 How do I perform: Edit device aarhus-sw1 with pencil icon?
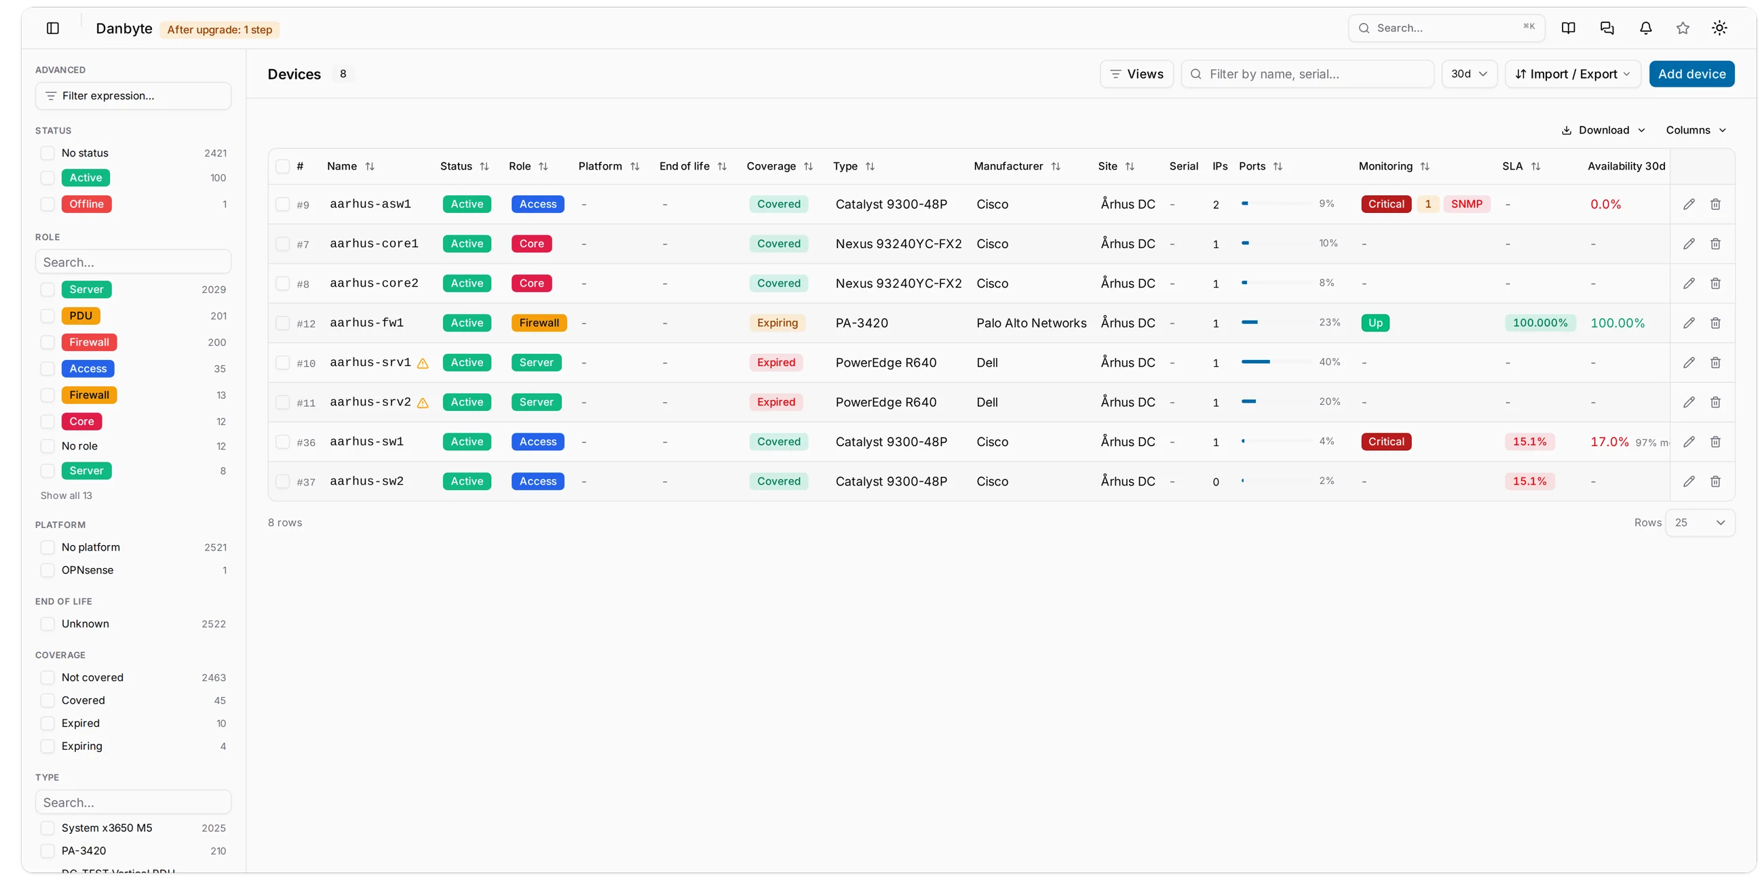click(1689, 441)
